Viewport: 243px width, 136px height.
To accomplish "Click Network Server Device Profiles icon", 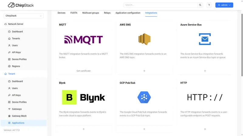I will (x=9, y=59).
